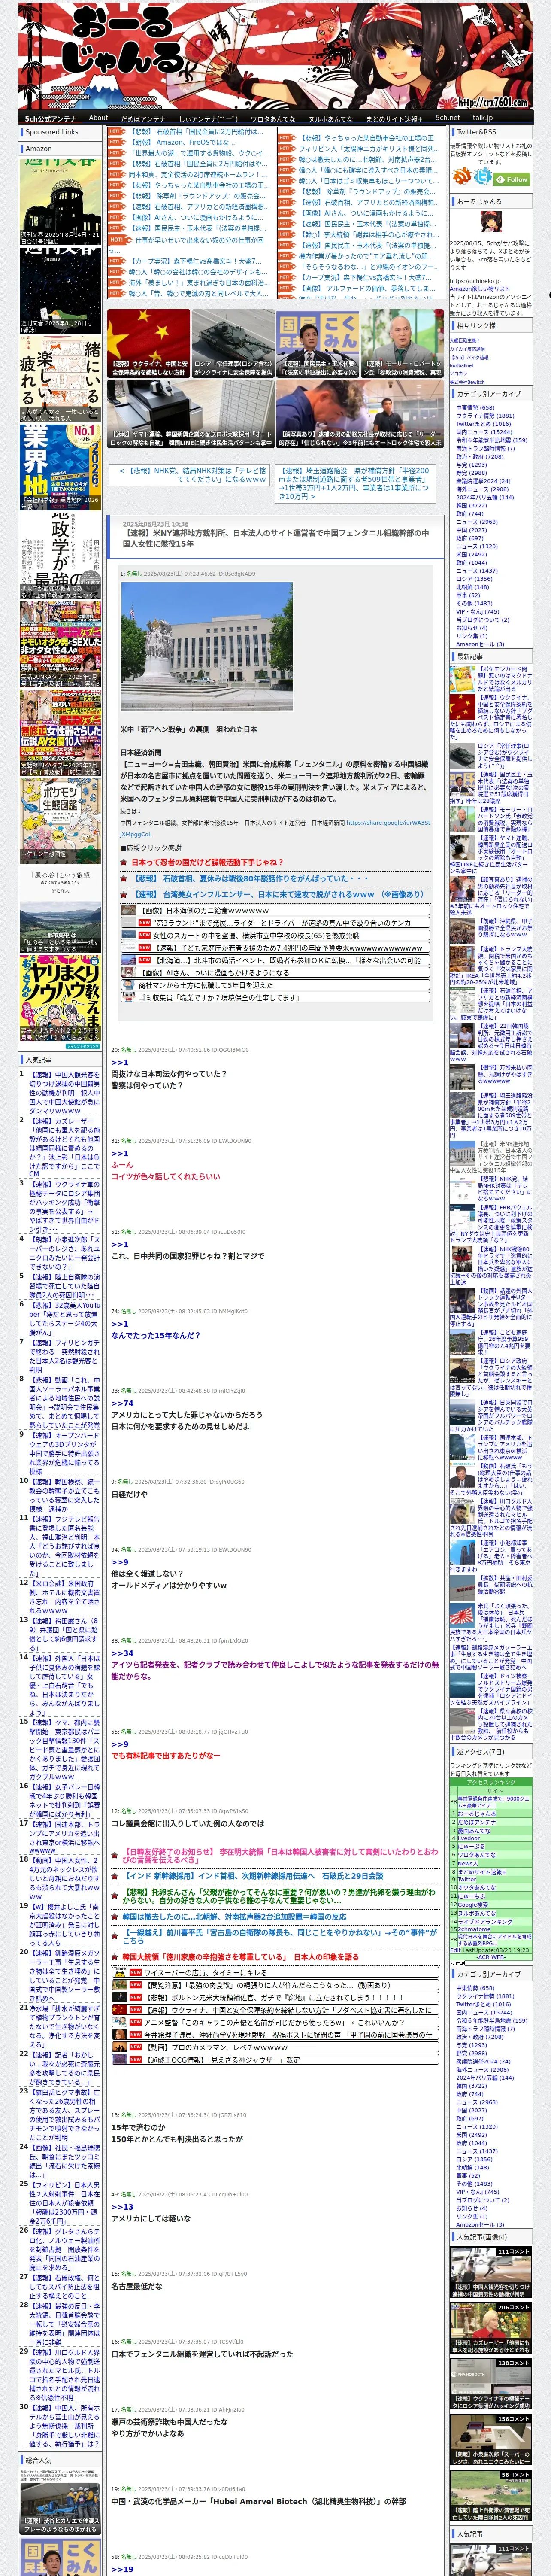Open the article title about 米NY連邦地方裁判所

pos(275,539)
